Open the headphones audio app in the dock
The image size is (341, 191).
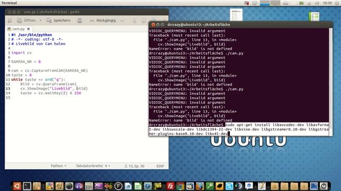coord(79,186)
